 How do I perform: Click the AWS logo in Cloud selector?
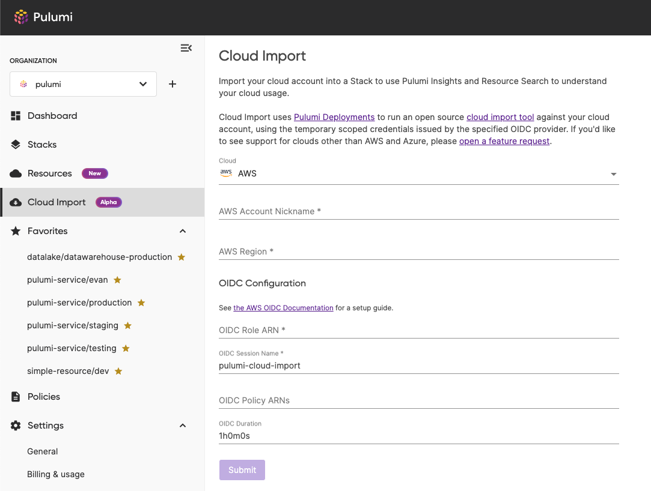coord(226,173)
